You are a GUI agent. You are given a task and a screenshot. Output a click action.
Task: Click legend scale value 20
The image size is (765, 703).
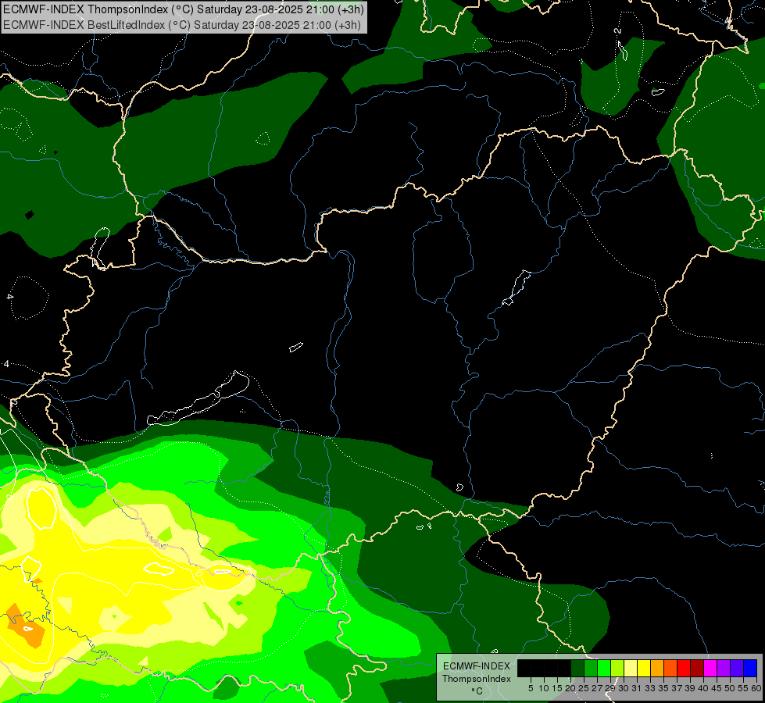click(570, 688)
